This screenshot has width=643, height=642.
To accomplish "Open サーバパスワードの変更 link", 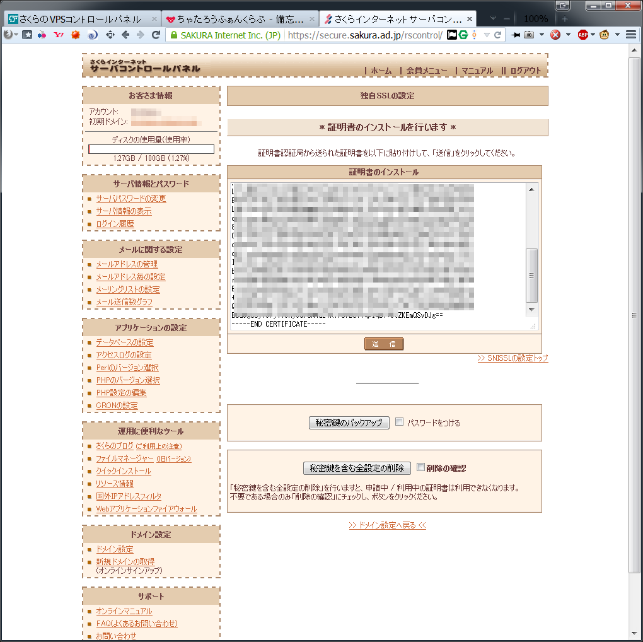I will click(x=131, y=199).
